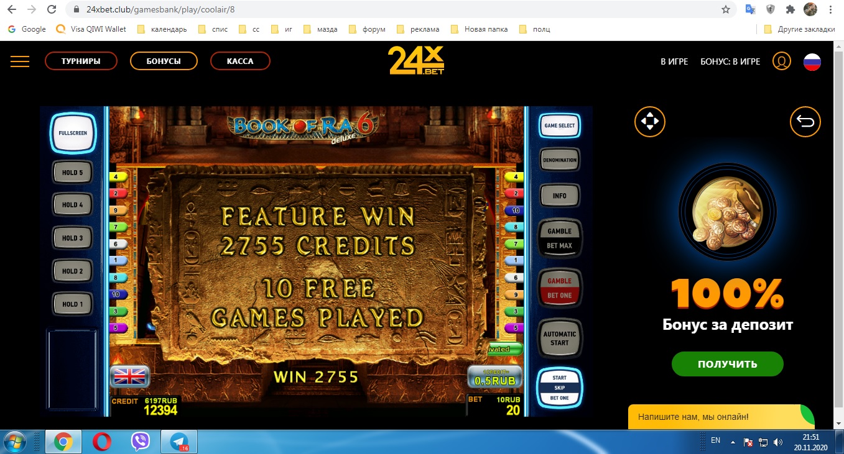The height and width of the screenshot is (454, 844).
Task: Open the ТУРНИРЫ section
Action: click(81, 61)
